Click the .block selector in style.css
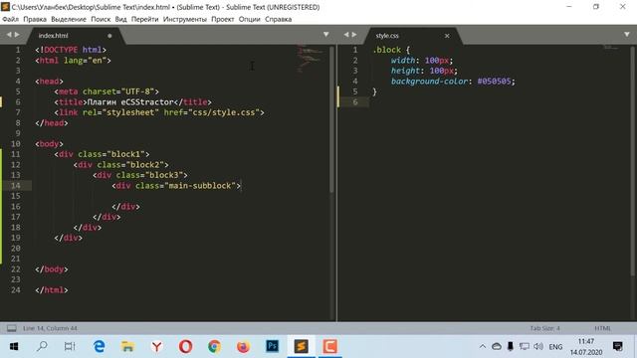 click(x=387, y=50)
